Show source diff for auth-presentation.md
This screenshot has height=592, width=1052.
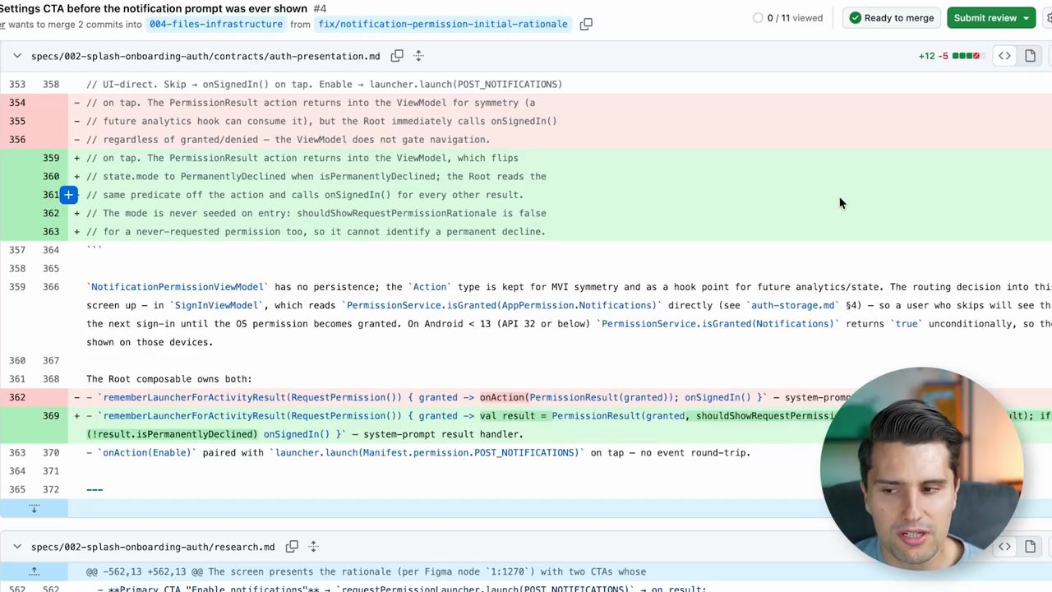(x=1004, y=56)
